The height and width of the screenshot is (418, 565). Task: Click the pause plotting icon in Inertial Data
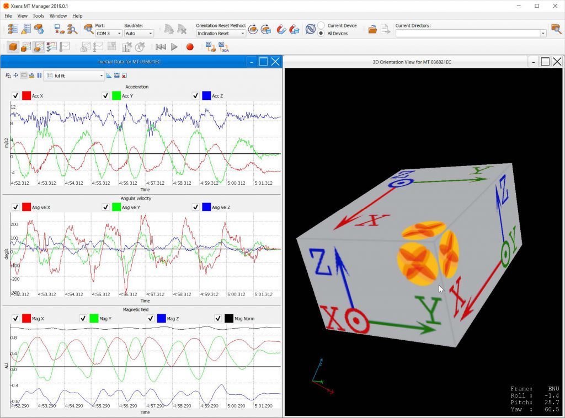tap(39, 76)
